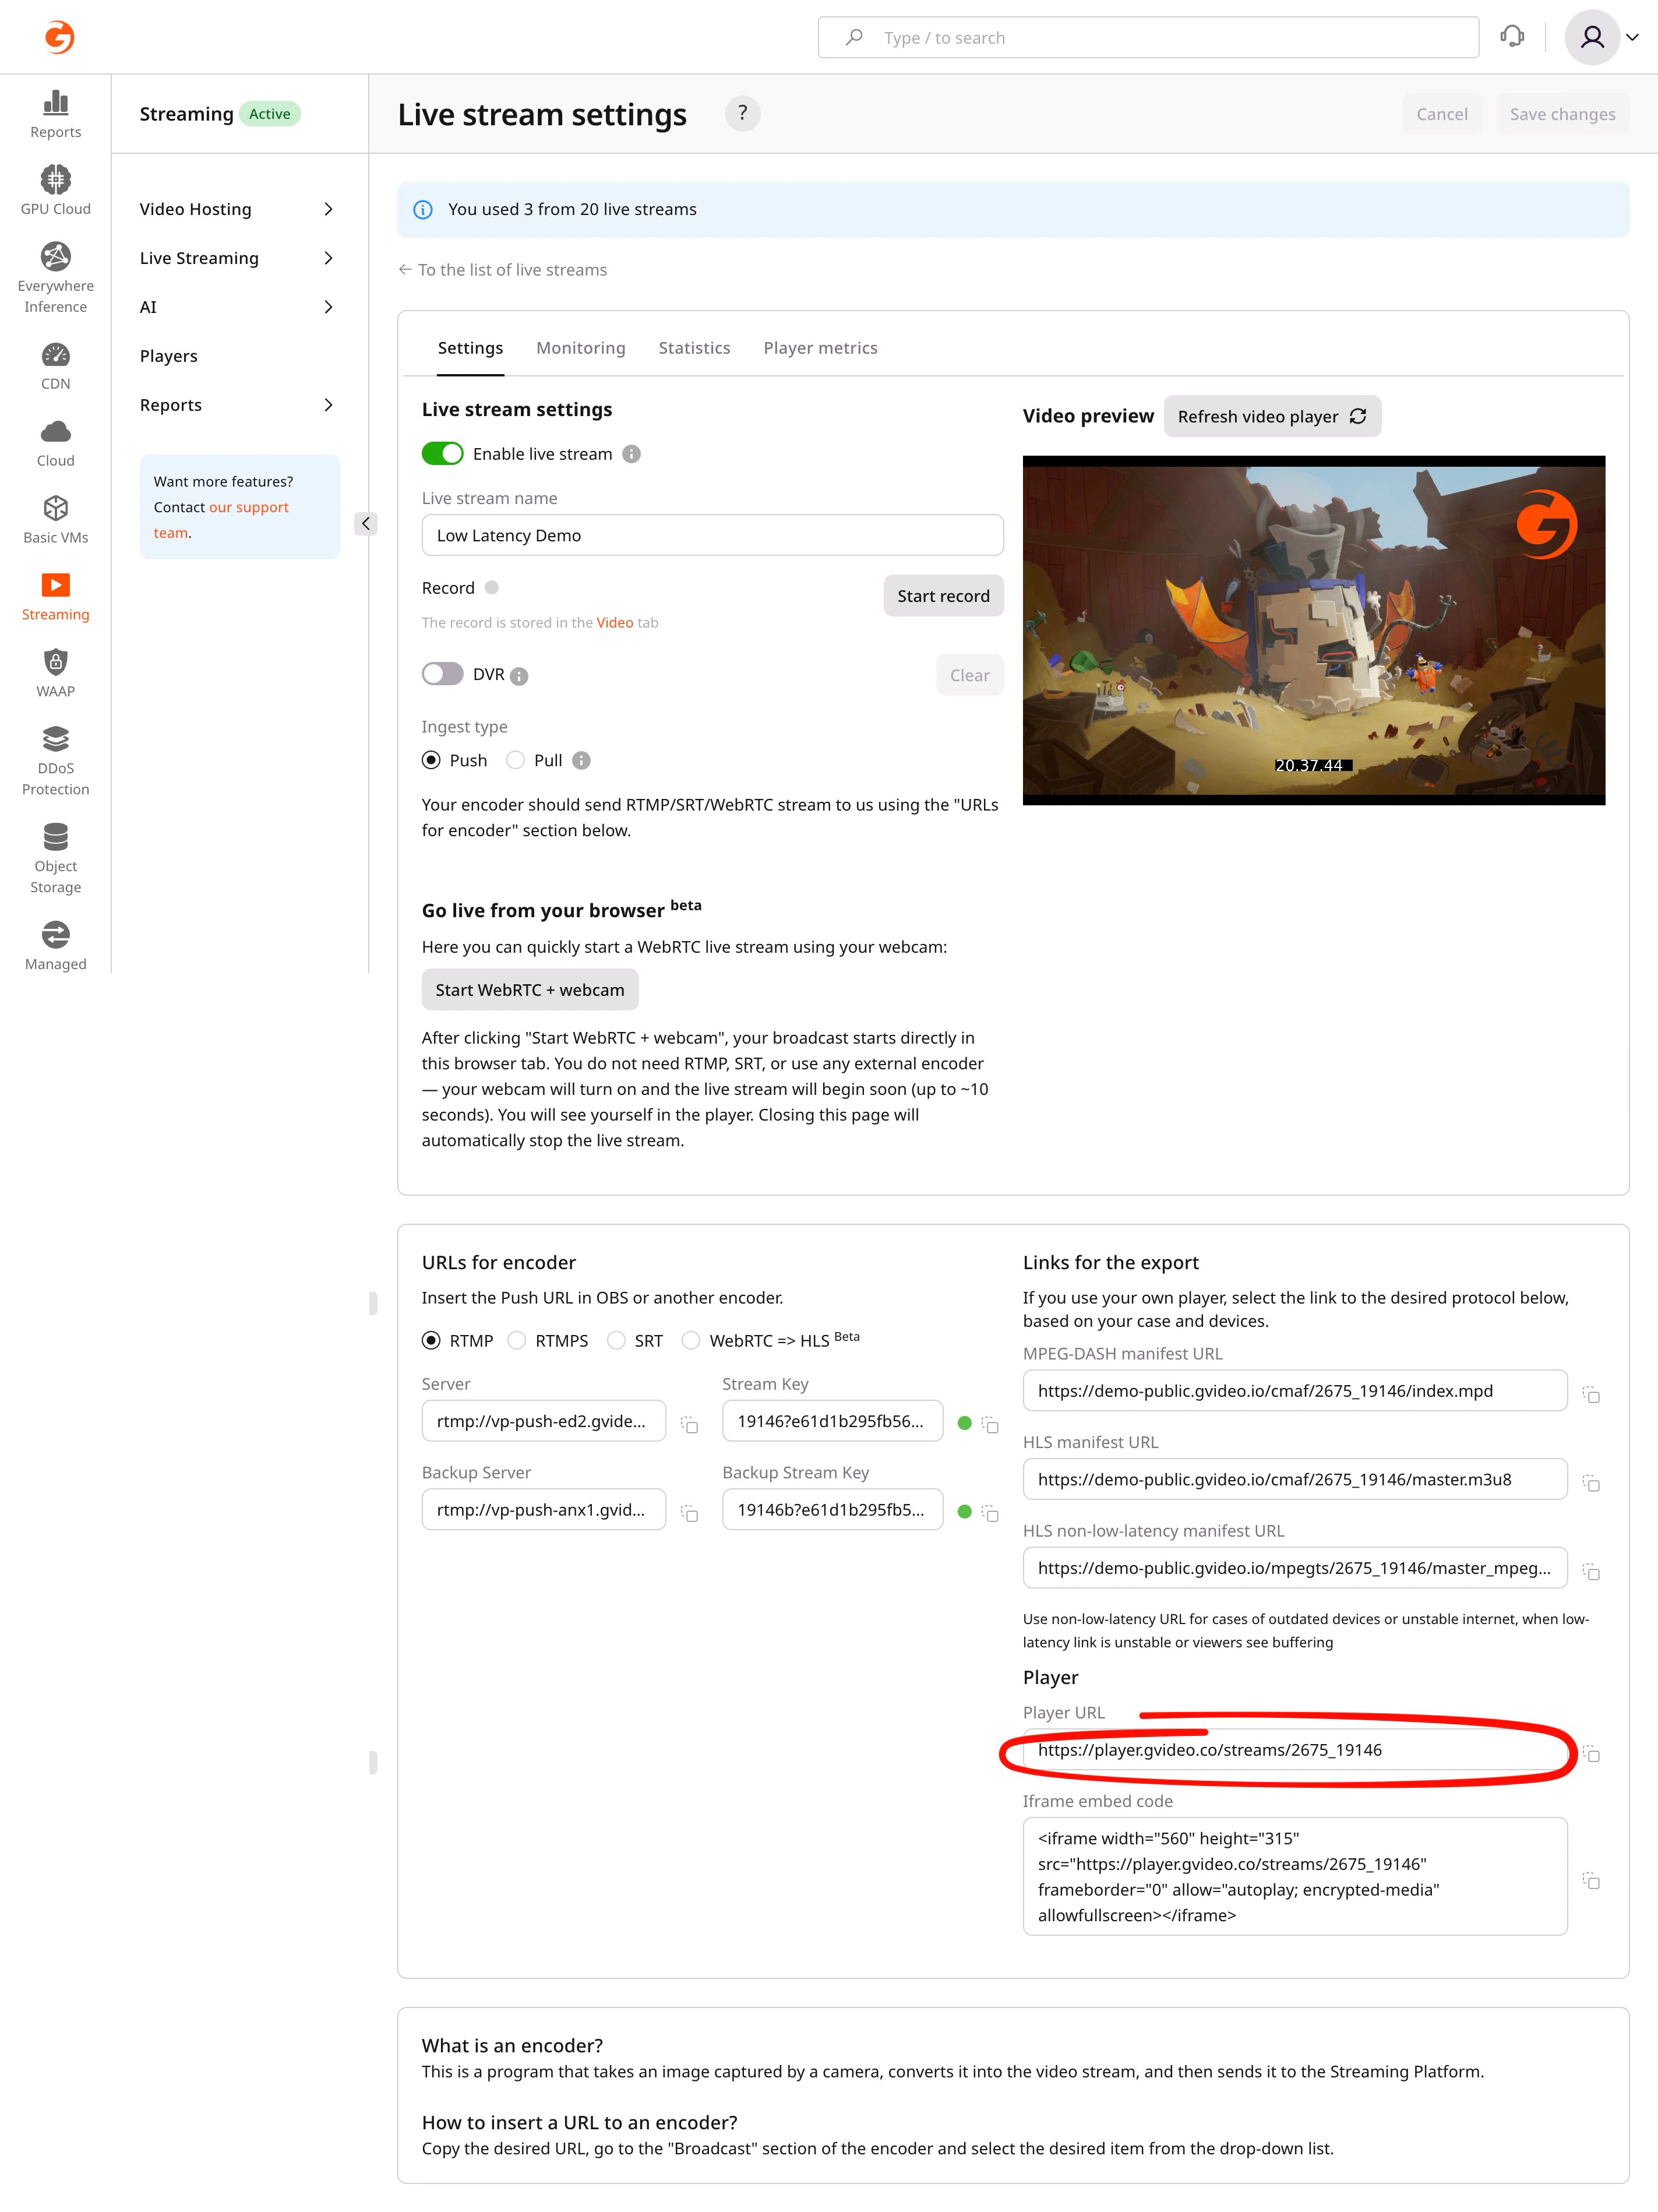Viewport: 1658px width, 2212px height.
Task: Open the account avatar dropdown
Action: [1603, 37]
